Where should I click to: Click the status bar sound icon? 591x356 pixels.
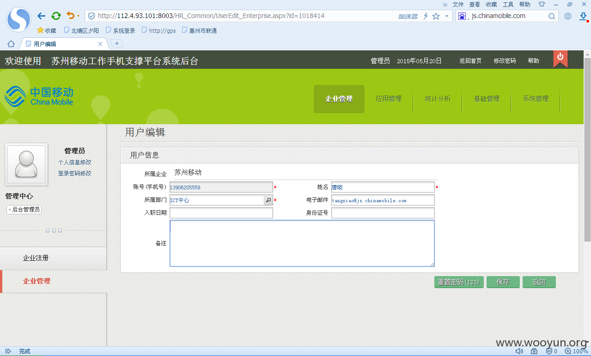(519, 351)
